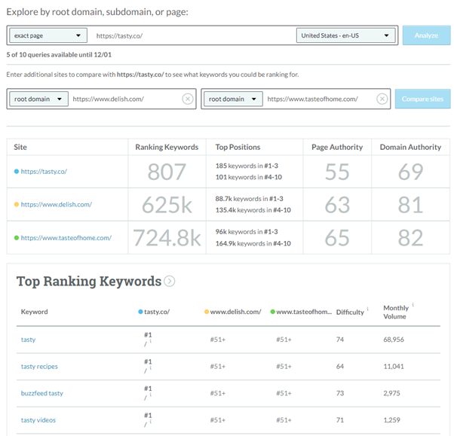Click '135.4k keywords in #4-10' text

(x=253, y=210)
